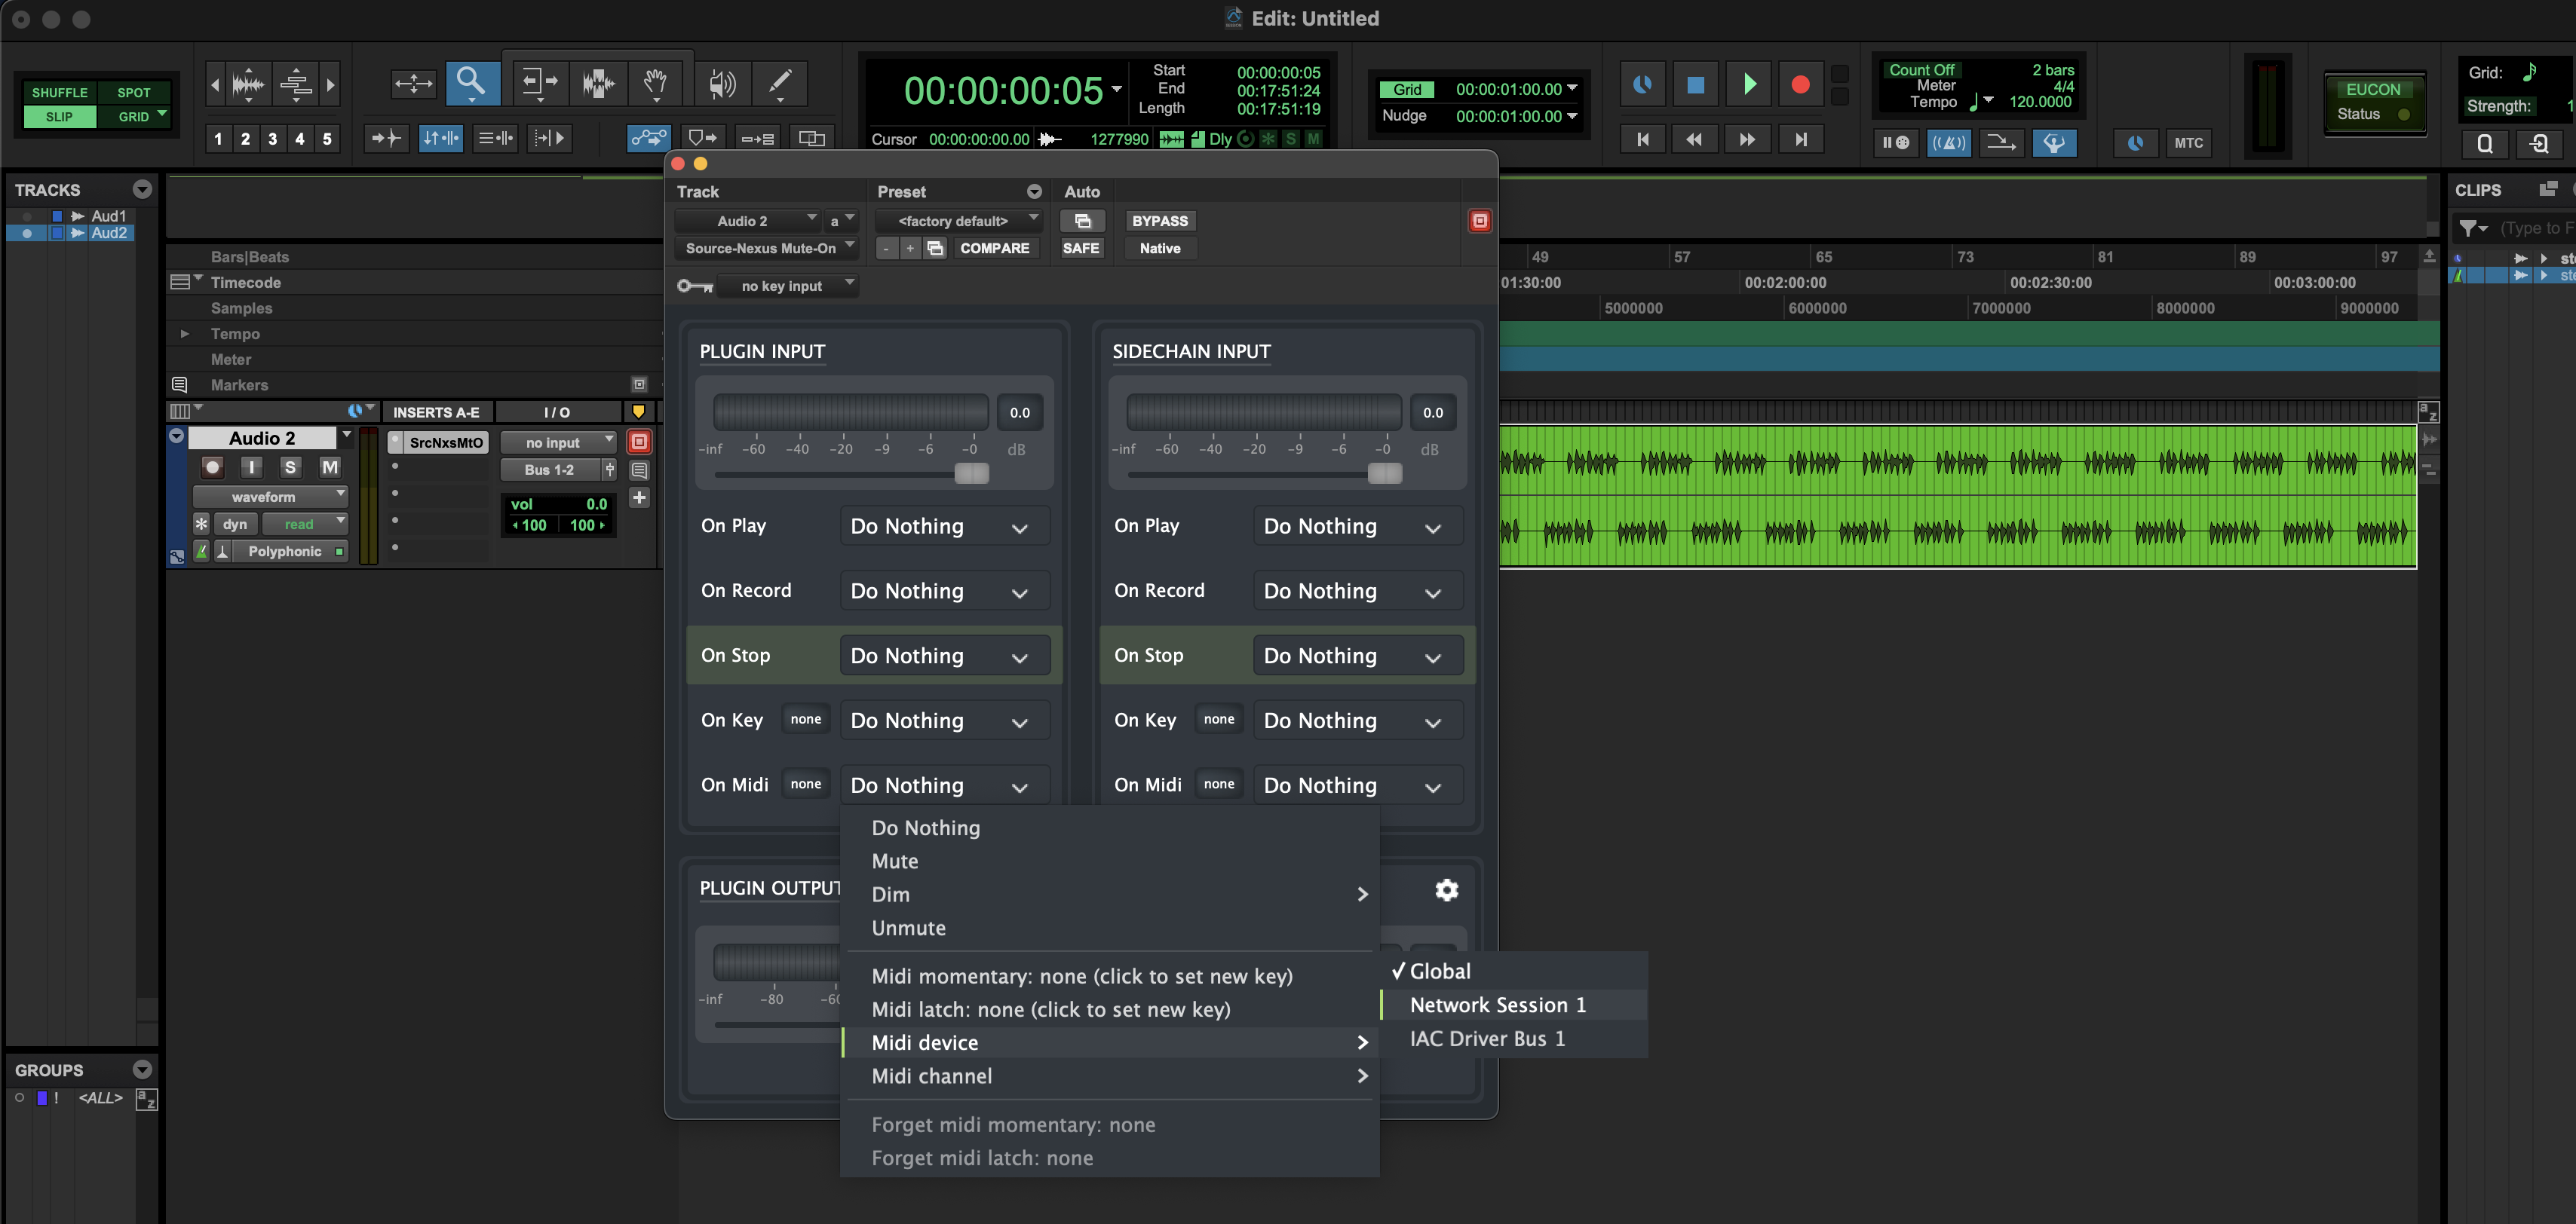2576x1224 pixels.
Task: Expand the no key input selector
Action: point(787,286)
